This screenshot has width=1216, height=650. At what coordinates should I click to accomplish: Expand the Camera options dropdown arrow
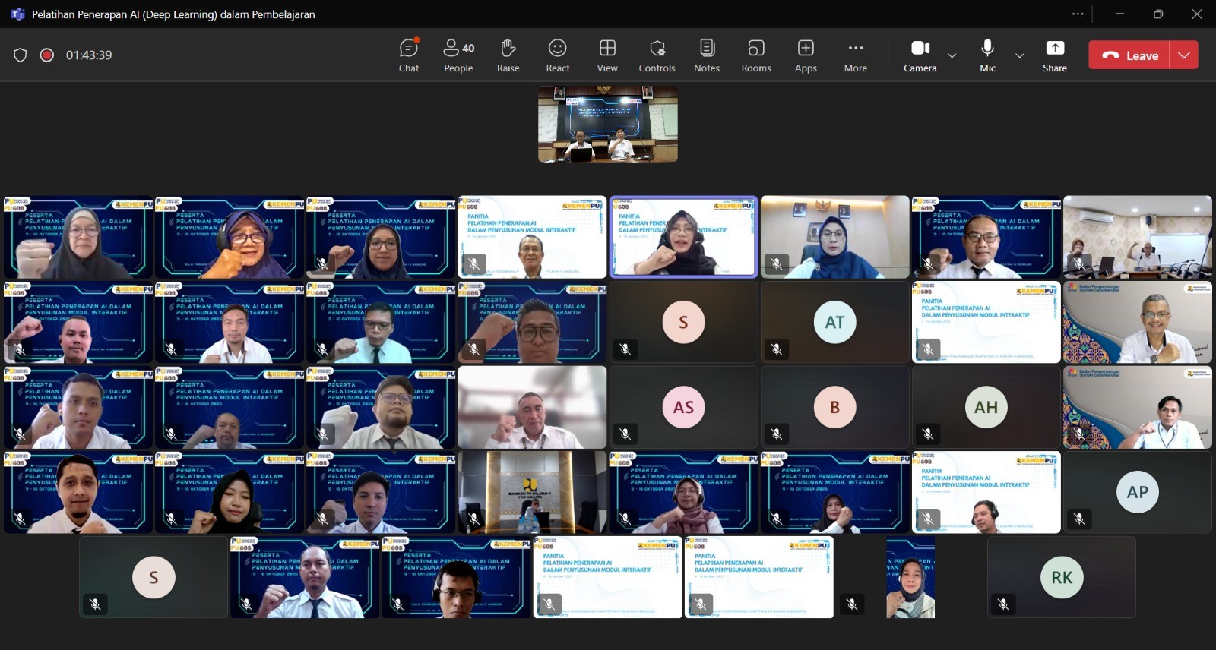click(952, 55)
